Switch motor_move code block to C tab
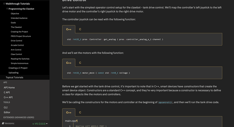The height and width of the screenshot is (127, 234). [x=80, y=63]
